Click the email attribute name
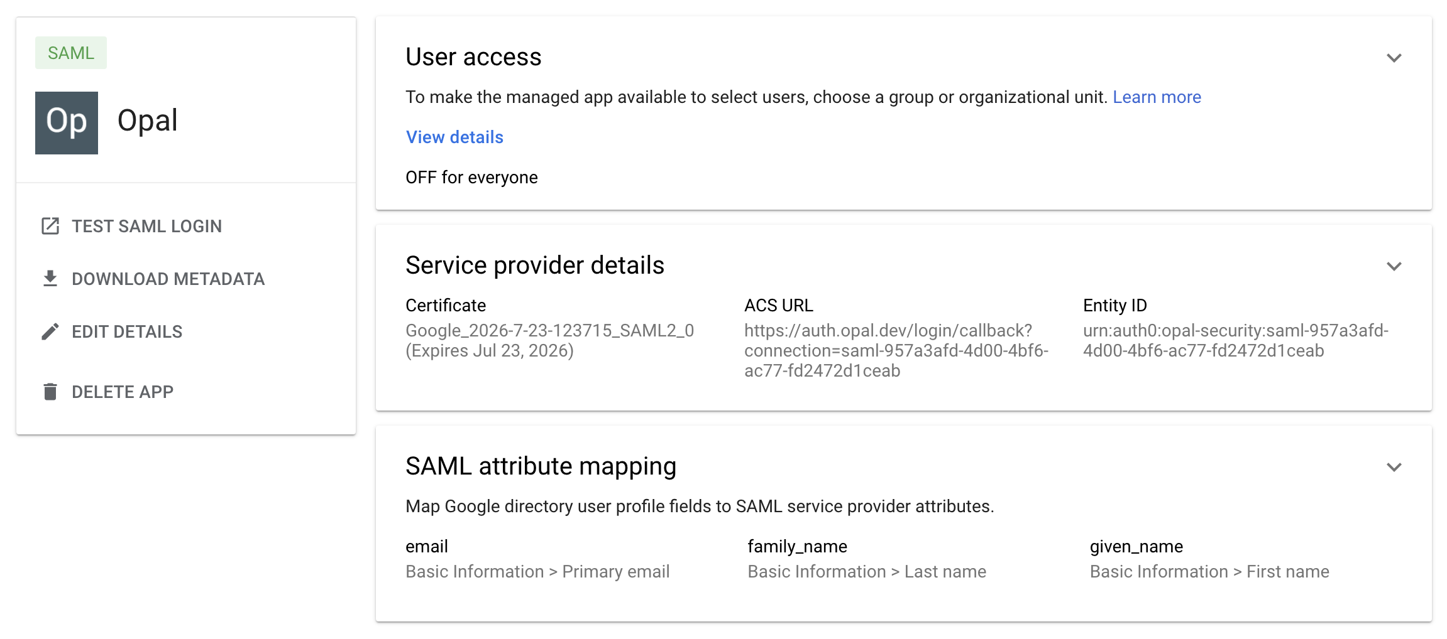This screenshot has height=639, width=1447. pos(427,546)
